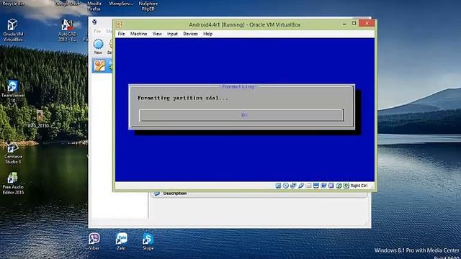The image size is (461, 259).
Task: Maximize the Android4.4r1 VirtualBox window
Action: coord(354,23)
